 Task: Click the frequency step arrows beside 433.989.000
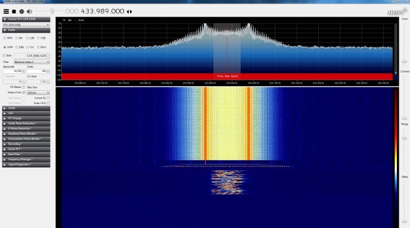pos(129,11)
